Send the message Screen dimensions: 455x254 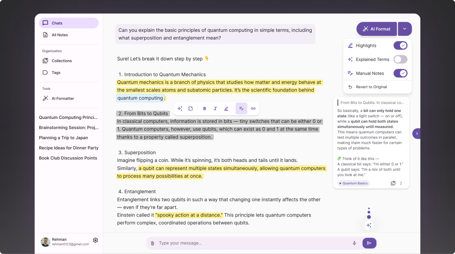click(369, 243)
